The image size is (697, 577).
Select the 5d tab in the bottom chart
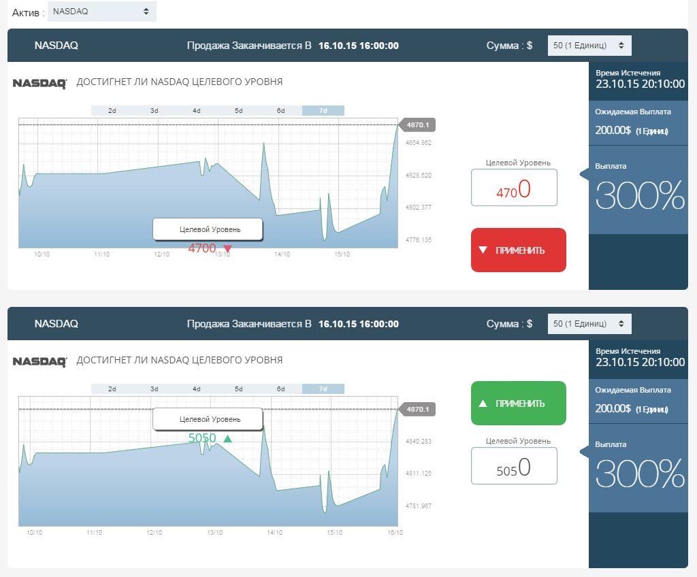(239, 389)
